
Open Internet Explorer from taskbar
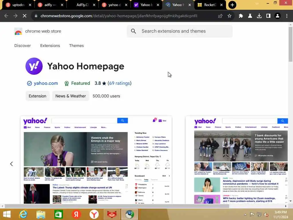tap(23, 214)
